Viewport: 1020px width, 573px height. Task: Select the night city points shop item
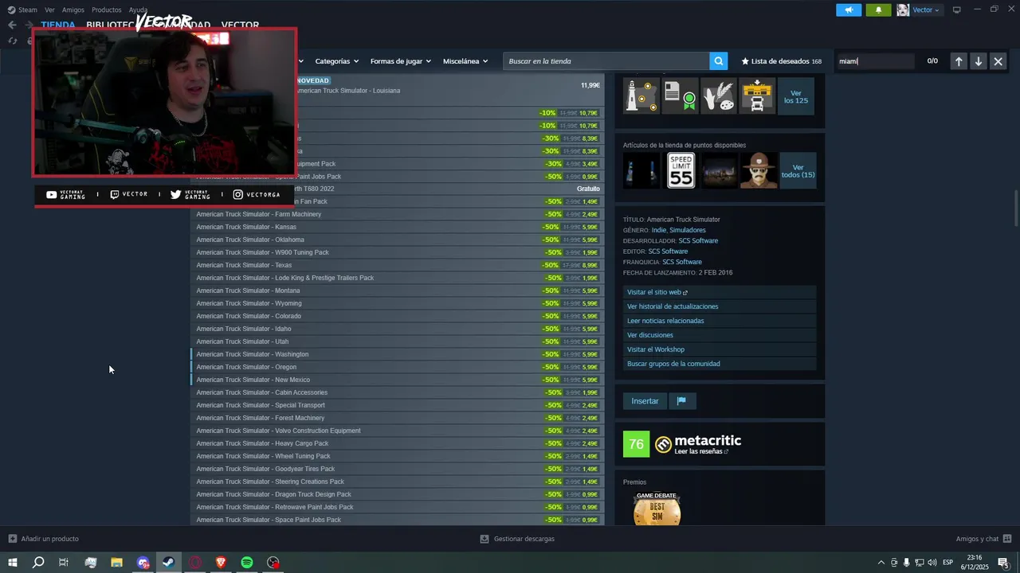[719, 170]
